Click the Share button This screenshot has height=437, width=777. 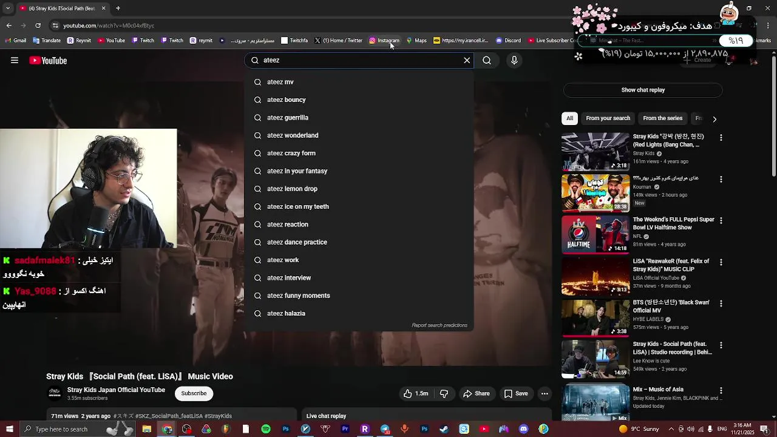[476, 393]
